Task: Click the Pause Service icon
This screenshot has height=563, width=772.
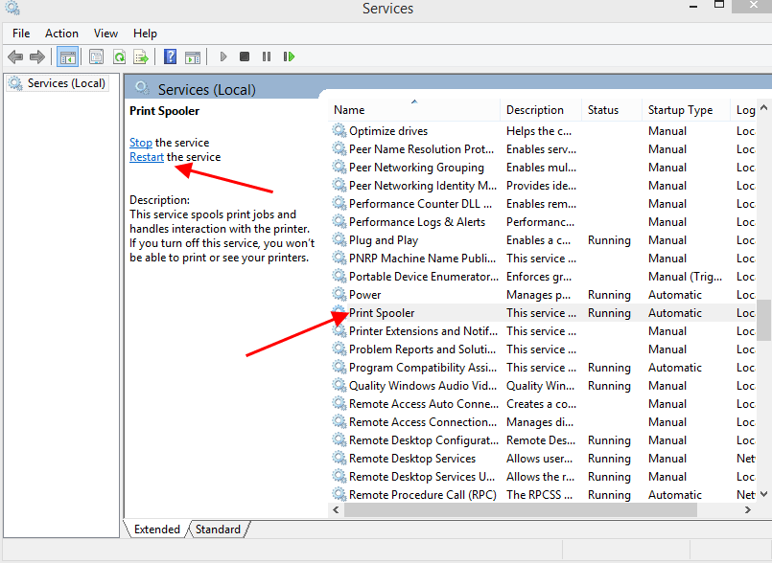Action: tap(267, 57)
